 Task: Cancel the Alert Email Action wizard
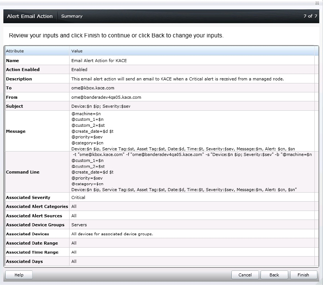[x=245, y=275]
